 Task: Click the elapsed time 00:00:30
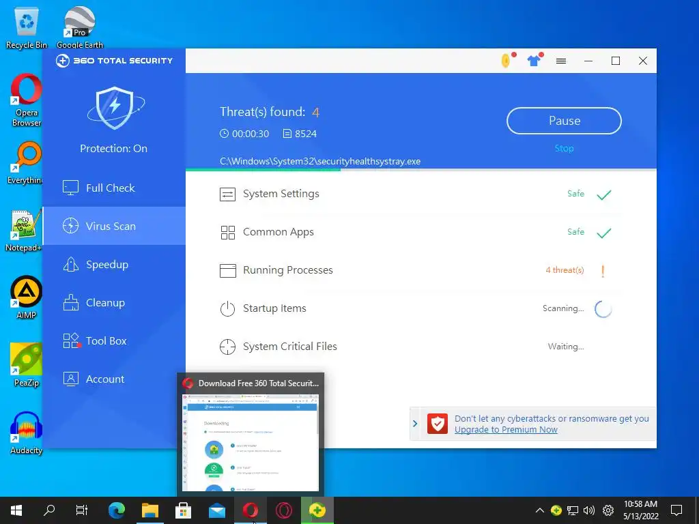tap(250, 134)
